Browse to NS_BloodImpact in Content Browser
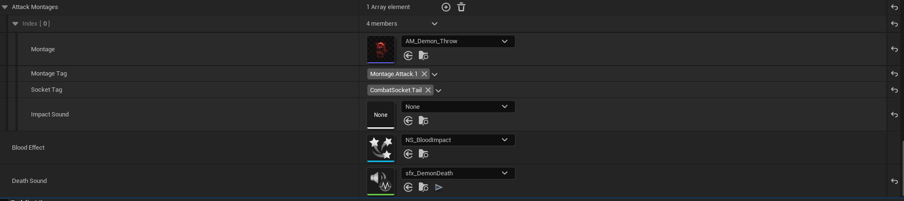The image size is (904, 201). click(424, 154)
